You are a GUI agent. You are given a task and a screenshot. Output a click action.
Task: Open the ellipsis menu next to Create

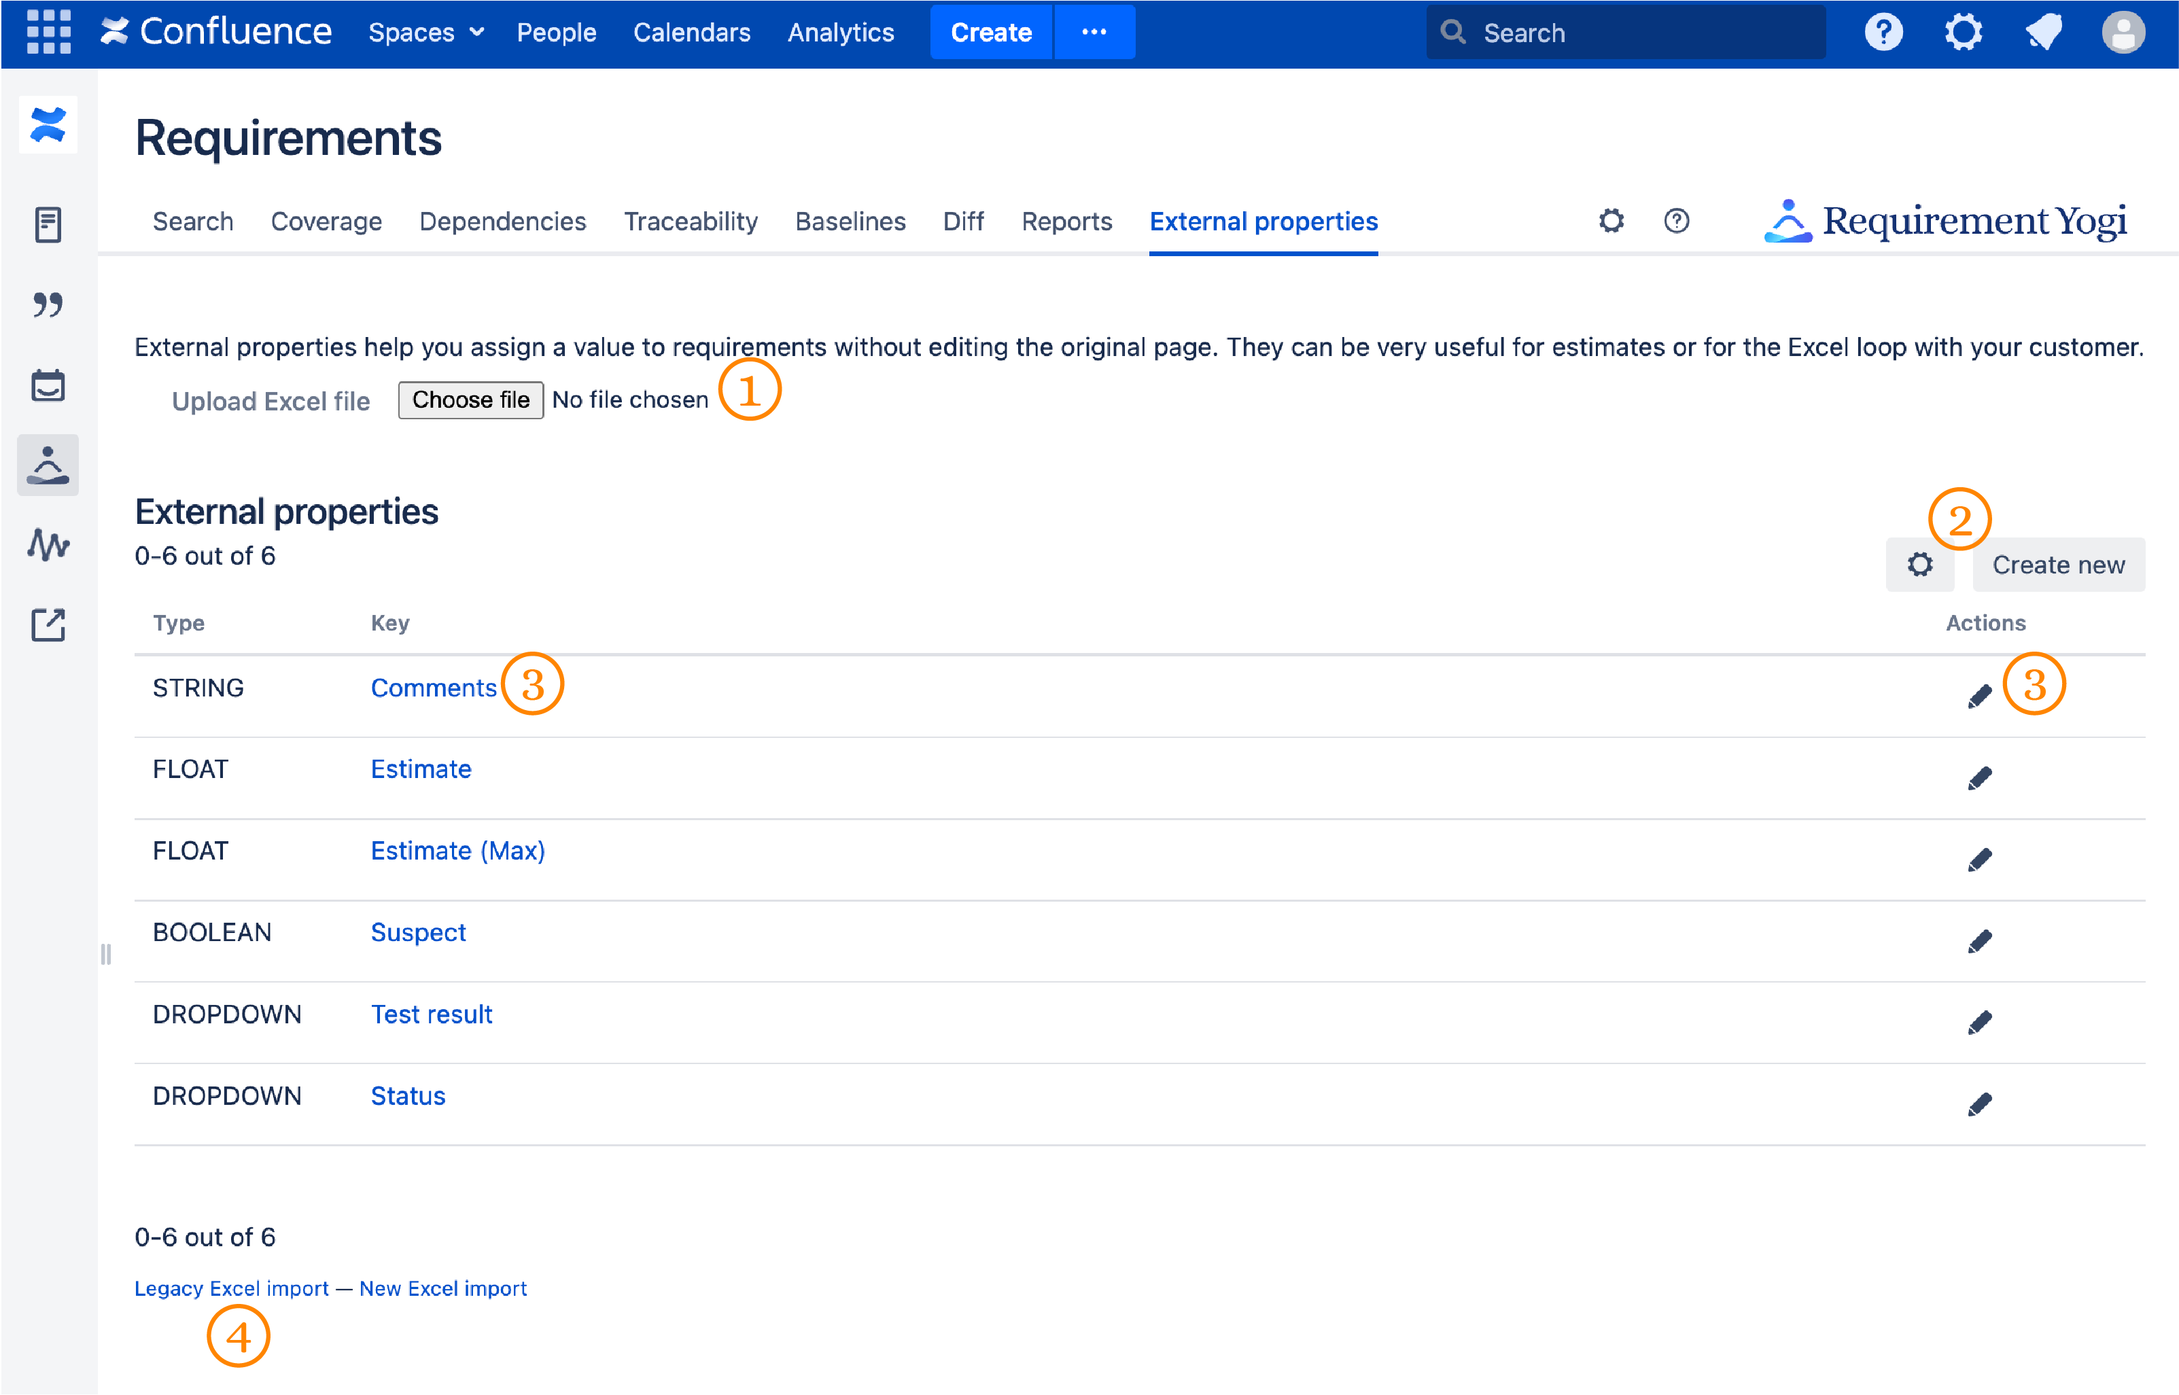pyautogui.click(x=1094, y=33)
